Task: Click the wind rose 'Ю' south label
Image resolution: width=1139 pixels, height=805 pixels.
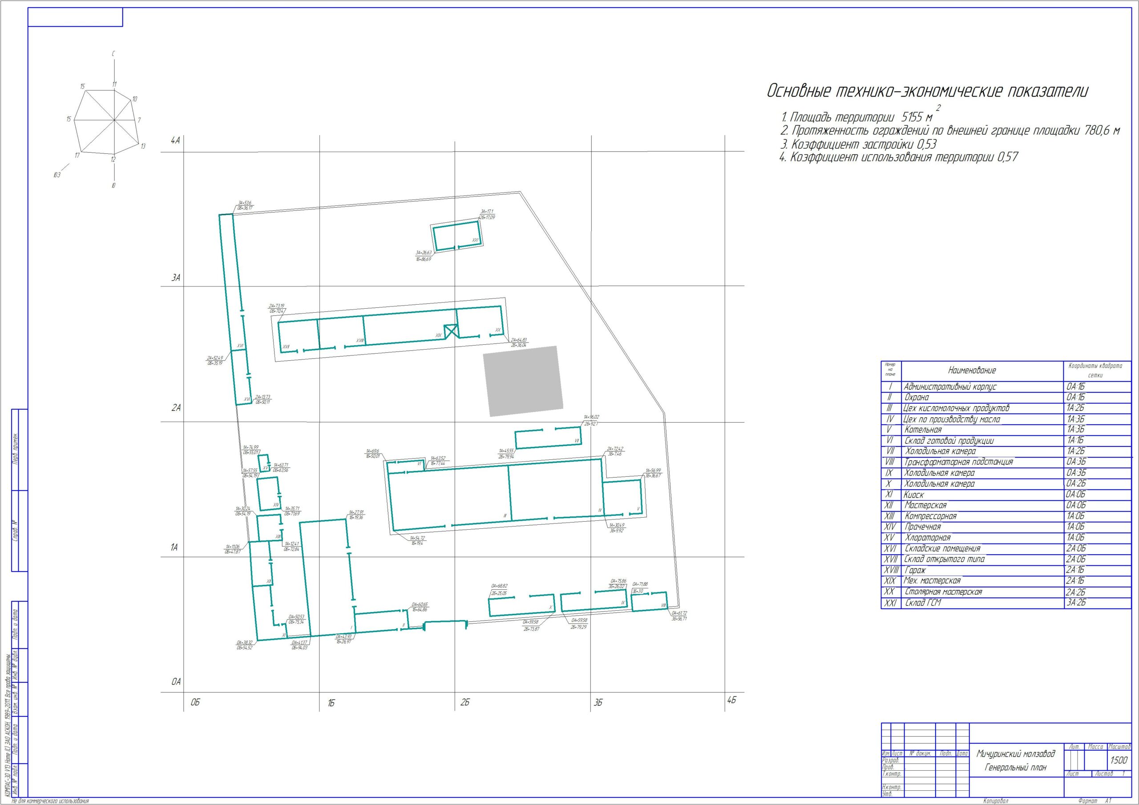Action: pyautogui.click(x=113, y=186)
